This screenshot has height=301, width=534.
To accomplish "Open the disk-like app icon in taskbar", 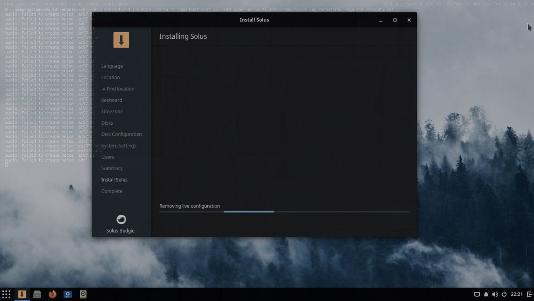I will coord(83,294).
